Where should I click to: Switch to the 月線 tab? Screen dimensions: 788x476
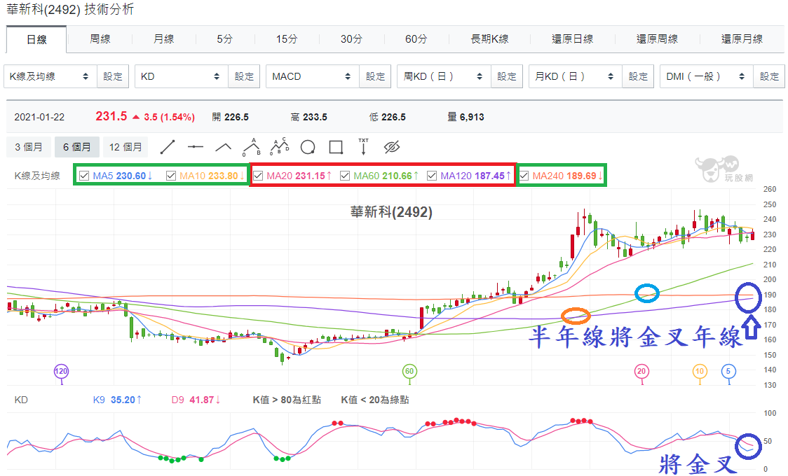(x=164, y=38)
